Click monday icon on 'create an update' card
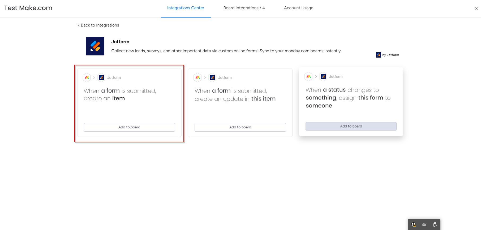481x230 pixels. (198, 77)
